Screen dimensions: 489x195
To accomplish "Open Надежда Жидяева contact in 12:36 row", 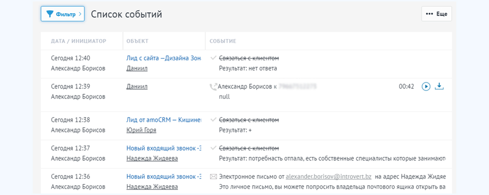I will [x=152, y=186].
